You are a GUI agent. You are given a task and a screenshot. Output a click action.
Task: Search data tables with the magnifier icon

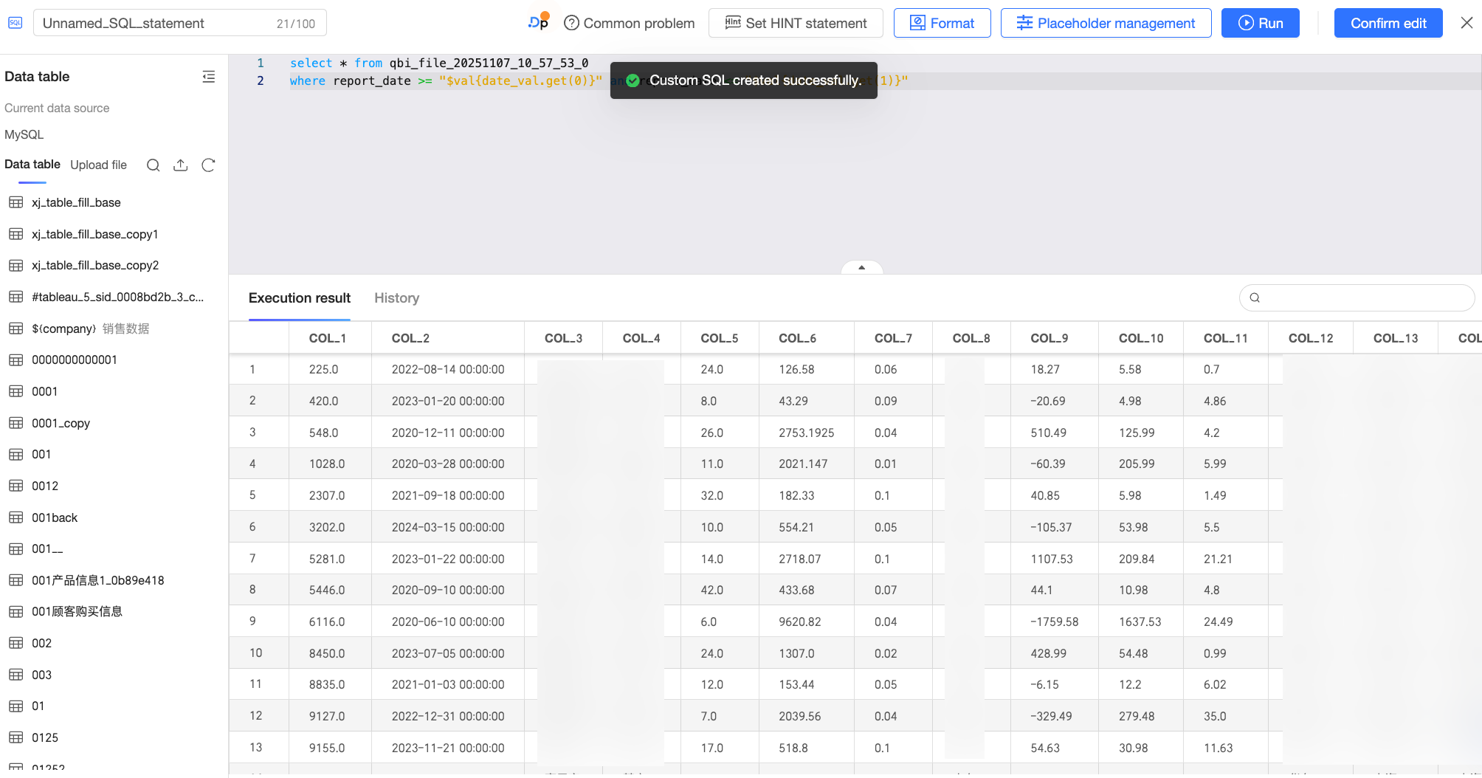tap(153, 165)
